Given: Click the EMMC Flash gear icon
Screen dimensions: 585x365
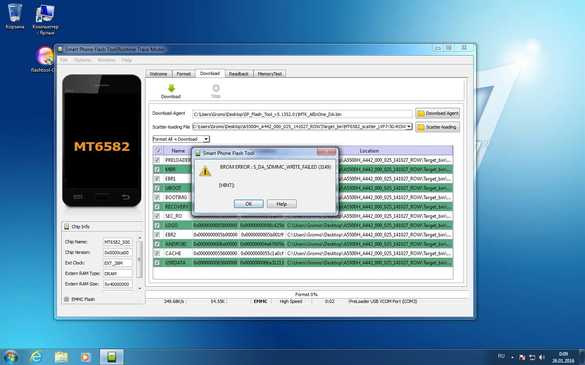Looking at the screenshot, I should [x=67, y=299].
